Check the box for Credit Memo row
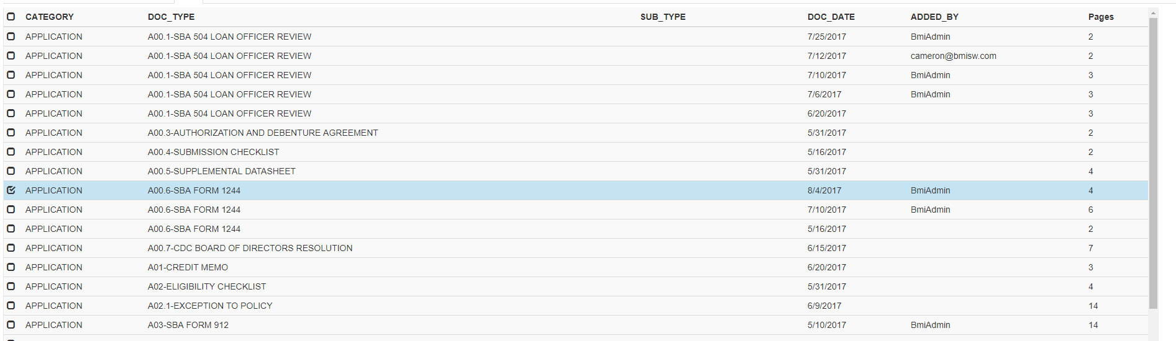Viewport: 1176px width, 341px height. 11,267
